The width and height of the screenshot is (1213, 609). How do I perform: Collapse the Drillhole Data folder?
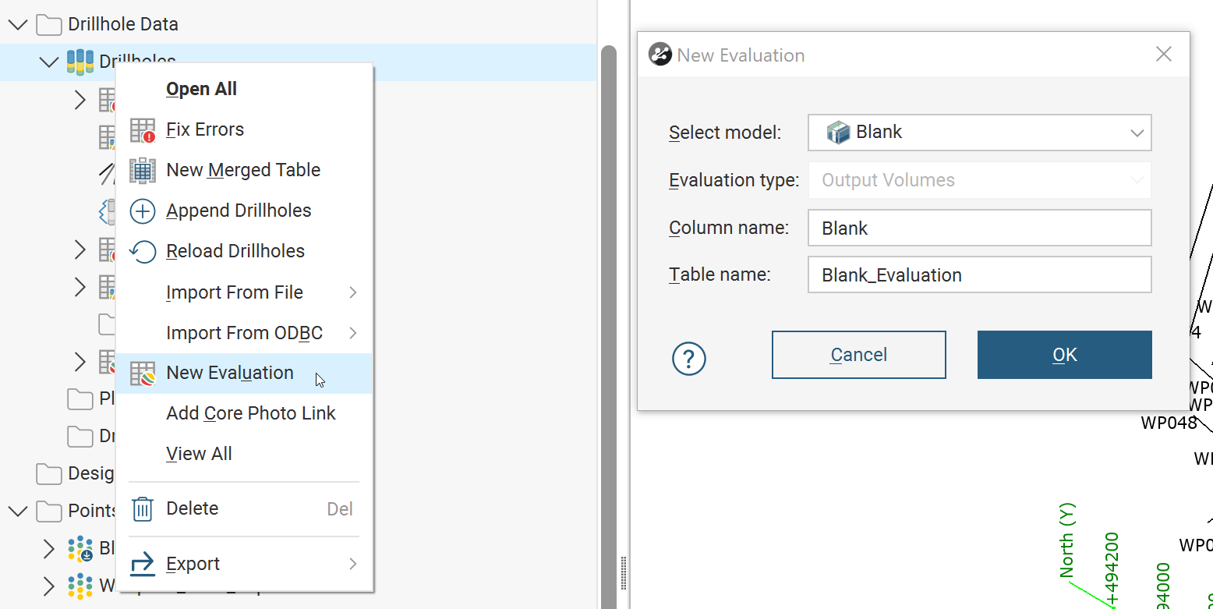click(x=17, y=25)
